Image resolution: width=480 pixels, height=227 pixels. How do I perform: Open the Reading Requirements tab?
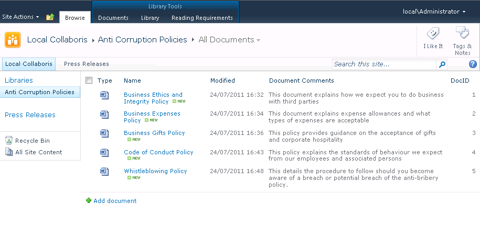pyautogui.click(x=202, y=18)
